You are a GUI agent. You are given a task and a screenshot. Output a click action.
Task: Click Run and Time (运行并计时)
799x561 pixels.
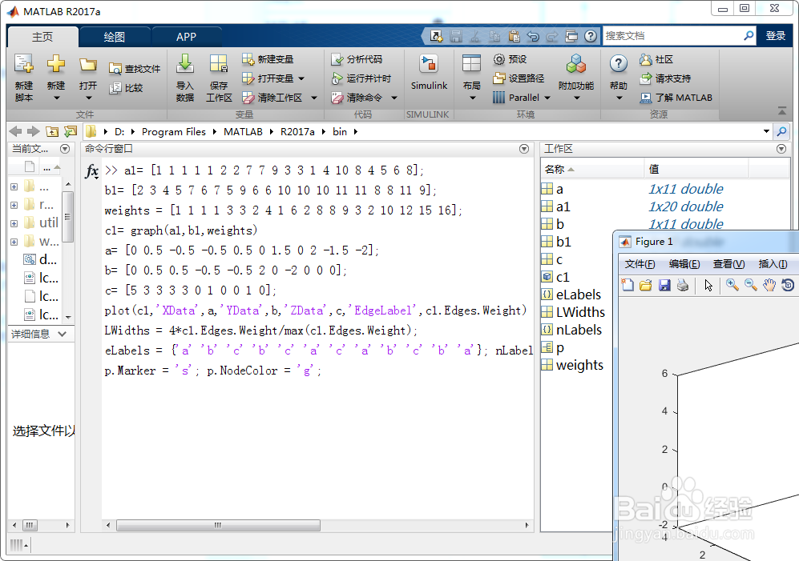tap(361, 78)
